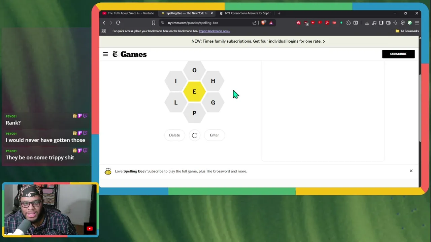This screenshot has width=431, height=242.
Task: Click chat message 'They be on some trippy shit'
Action: (40, 158)
